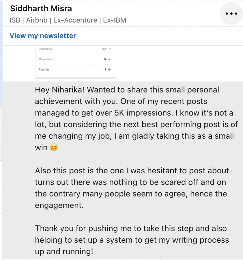Click the arrow beside Reposts count
The height and width of the screenshot is (260, 243).
coord(109,69)
